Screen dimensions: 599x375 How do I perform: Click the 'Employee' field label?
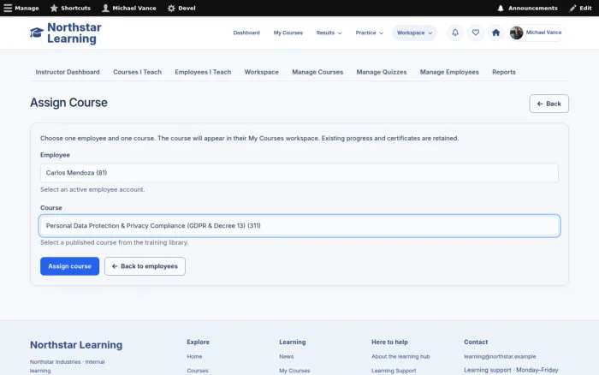(55, 155)
